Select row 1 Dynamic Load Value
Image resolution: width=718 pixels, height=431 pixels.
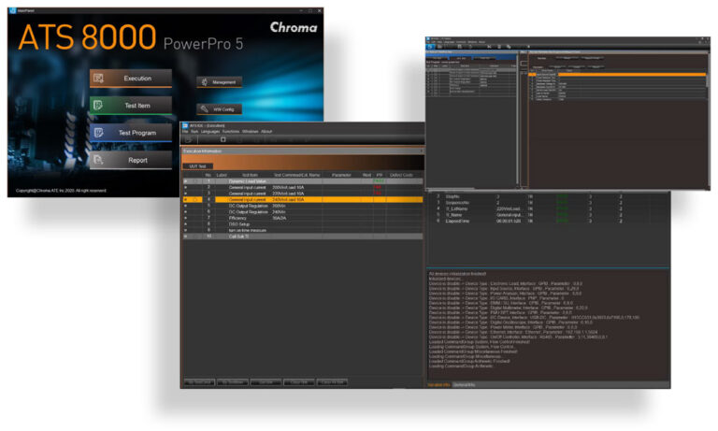point(303,181)
